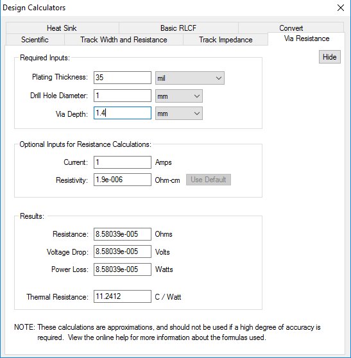Click the Resistance result field
The height and width of the screenshot is (358, 351).
[123, 234]
